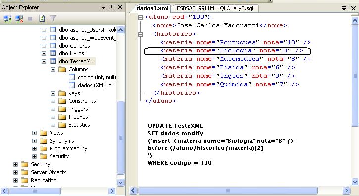Click the Views folder icon
Image resolution: width=359 pixels, height=196 pixels.
click(43, 133)
